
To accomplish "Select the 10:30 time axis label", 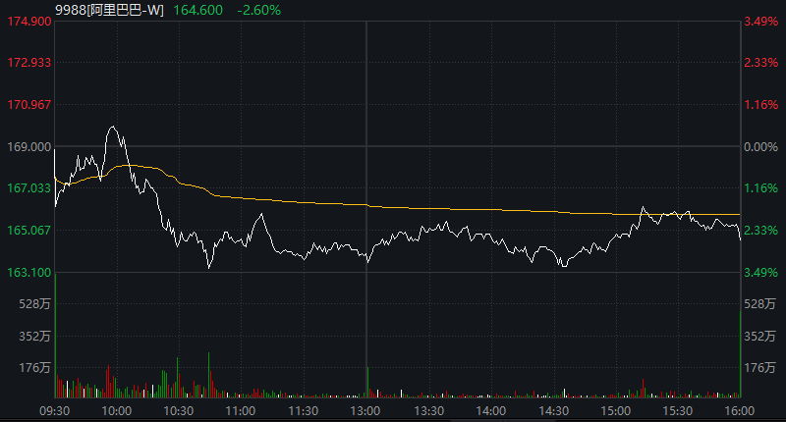I will pyautogui.click(x=179, y=410).
